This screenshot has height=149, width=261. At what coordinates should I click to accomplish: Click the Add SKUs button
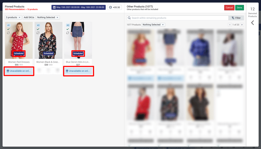pos(29,17)
